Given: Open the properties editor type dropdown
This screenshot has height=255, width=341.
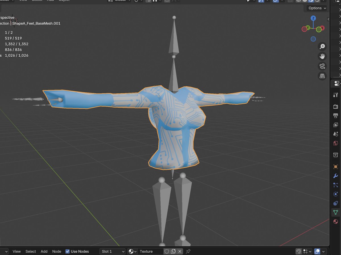Looking at the screenshot, I should pos(337,83).
